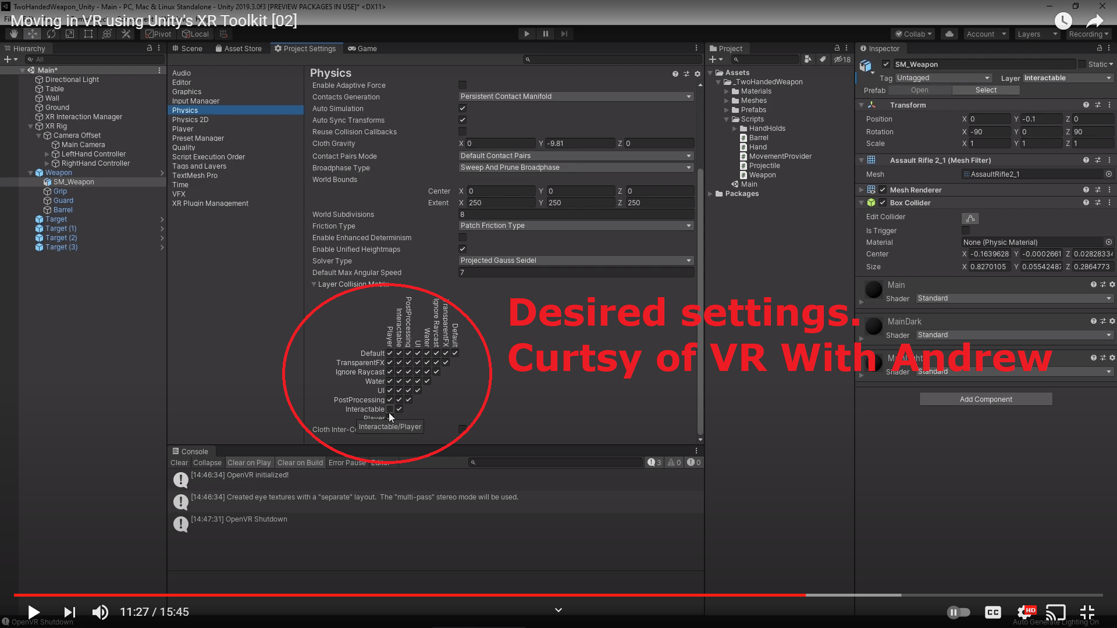This screenshot has height=628, width=1117.
Task: Click the Edit Collider icon button
Action: pyautogui.click(x=970, y=218)
